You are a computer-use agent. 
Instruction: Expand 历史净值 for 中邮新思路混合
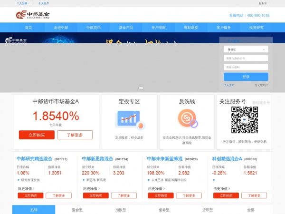pos(91,189)
